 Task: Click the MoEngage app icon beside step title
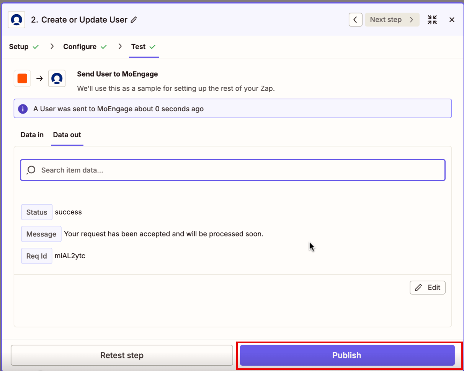[x=16, y=20]
